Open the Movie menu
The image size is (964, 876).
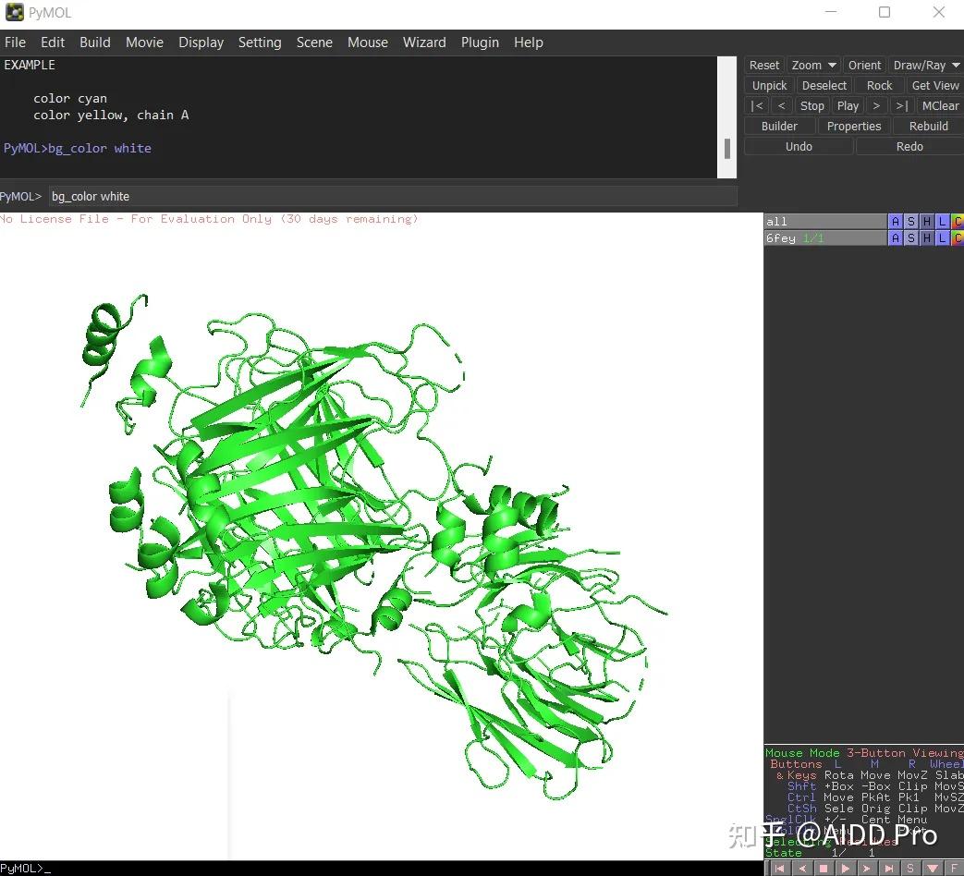point(144,43)
